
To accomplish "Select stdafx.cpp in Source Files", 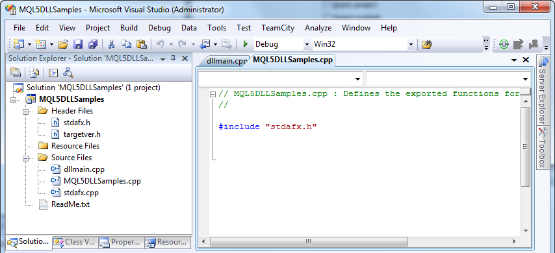I will pos(81,193).
